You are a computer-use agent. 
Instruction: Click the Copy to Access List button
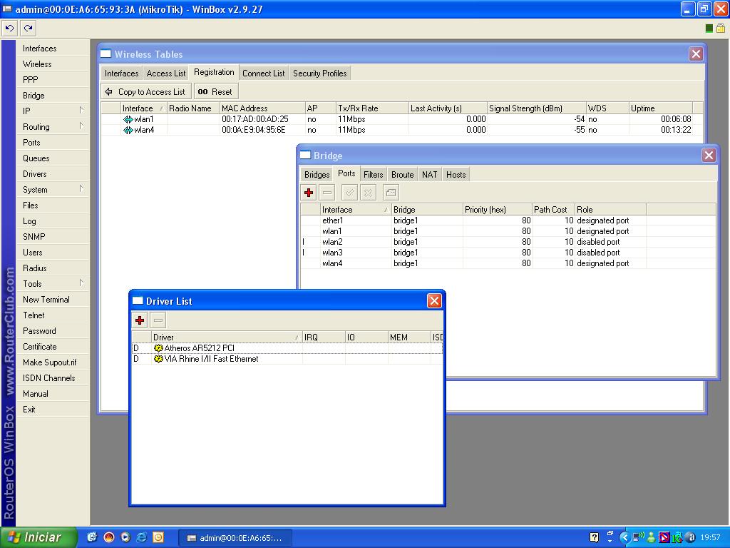146,92
